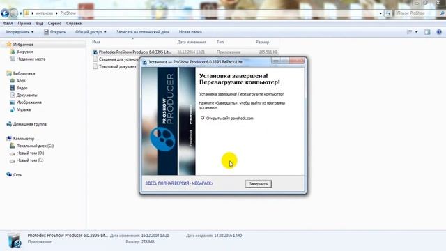Click the change view icon in toolbar
The image size is (446, 251).
410,32
